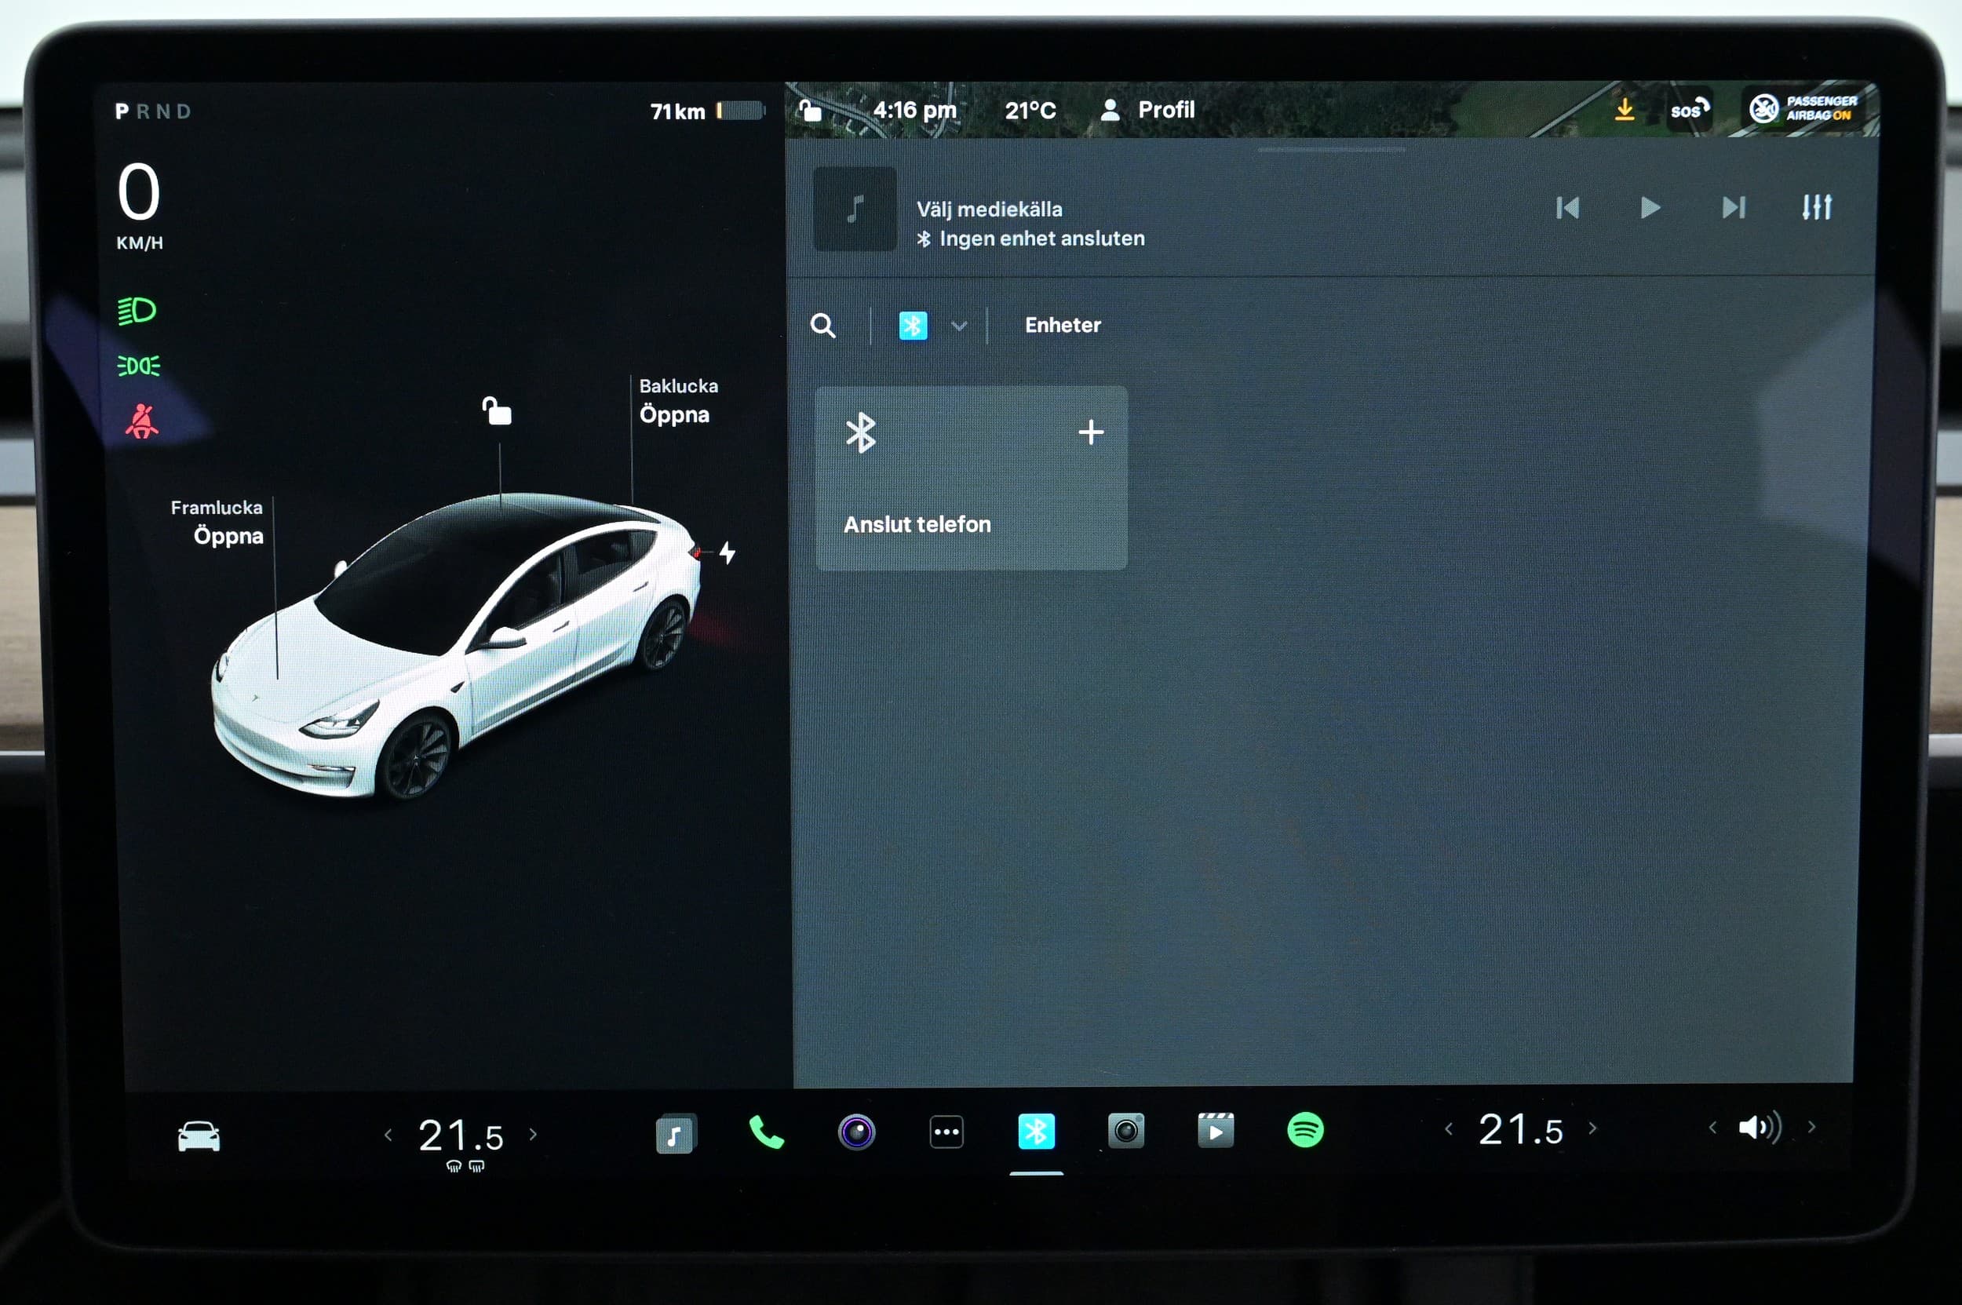
Task: Toggle car unlock padlock above car
Action: click(x=497, y=410)
